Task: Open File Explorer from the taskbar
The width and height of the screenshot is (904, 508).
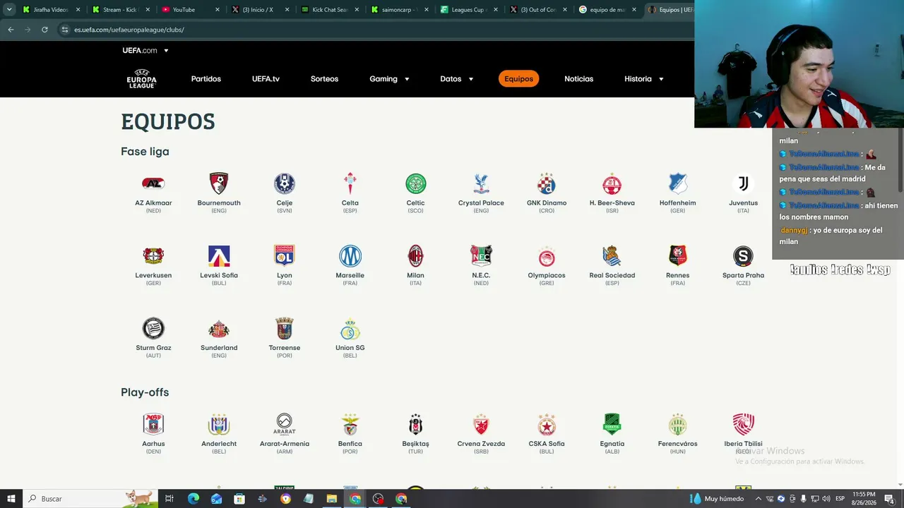Action: (x=331, y=499)
